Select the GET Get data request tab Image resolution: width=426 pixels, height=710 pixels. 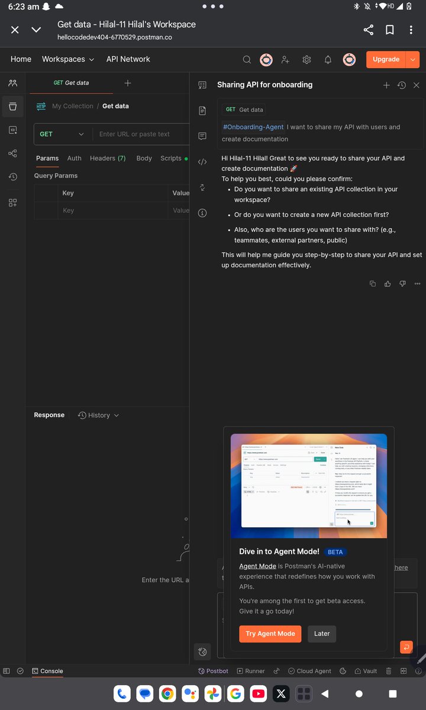[x=71, y=83]
